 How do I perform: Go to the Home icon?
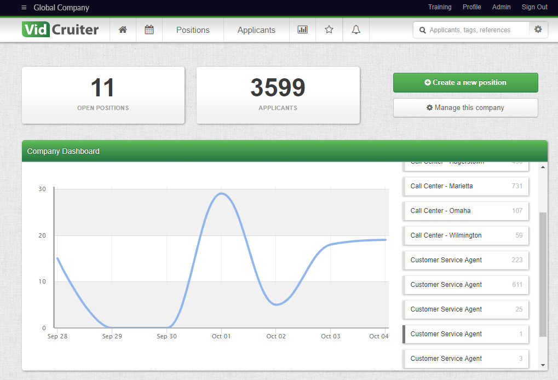tap(123, 30)
